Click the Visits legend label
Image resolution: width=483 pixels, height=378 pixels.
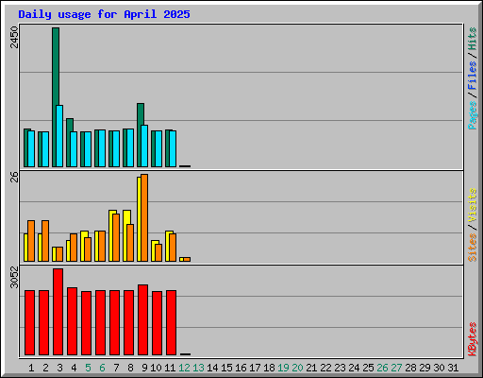(x=473, y=205)
